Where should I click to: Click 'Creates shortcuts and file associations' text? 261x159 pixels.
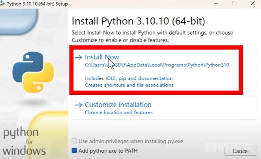(x=129, y=85)
